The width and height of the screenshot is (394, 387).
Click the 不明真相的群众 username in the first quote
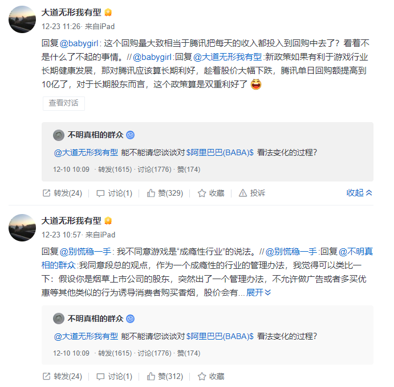point(95,135)
